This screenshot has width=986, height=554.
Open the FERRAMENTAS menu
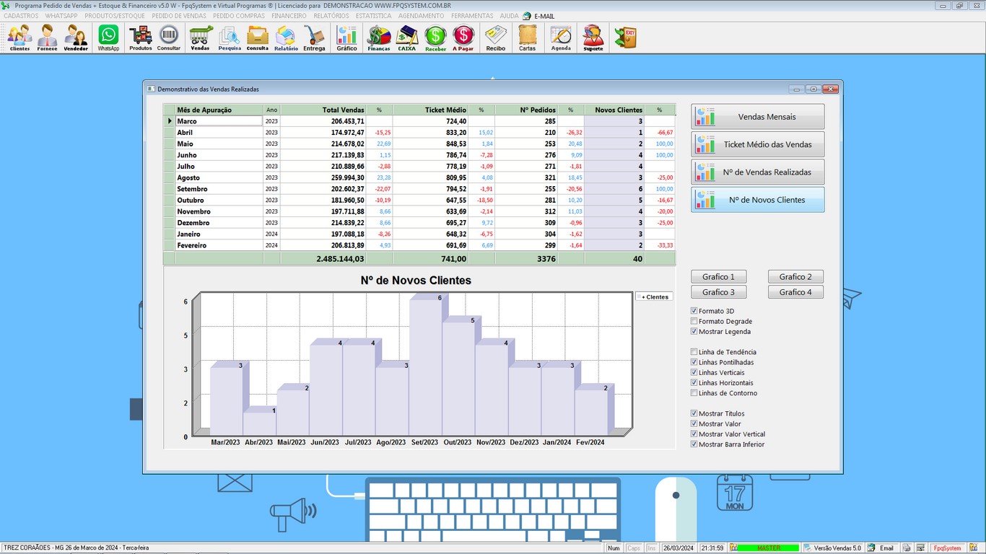pos(472,16)
